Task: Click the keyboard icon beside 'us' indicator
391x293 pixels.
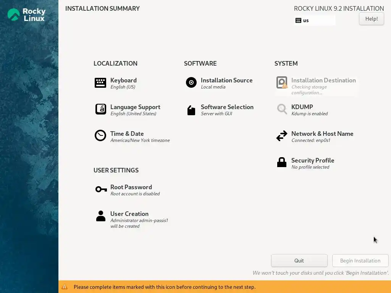Action: tap(298, 21)
